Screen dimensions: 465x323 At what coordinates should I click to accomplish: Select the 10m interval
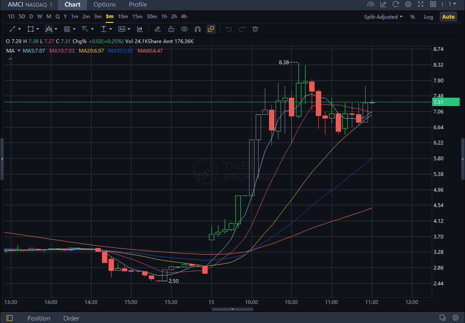tap(123, 17)
